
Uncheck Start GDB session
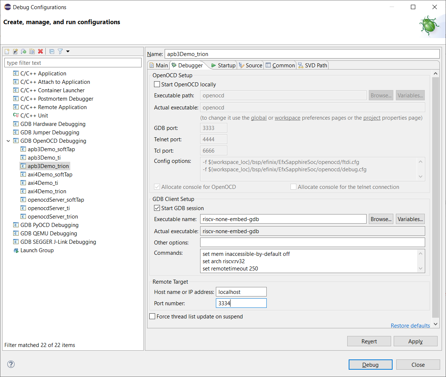[x=157, y=208]
